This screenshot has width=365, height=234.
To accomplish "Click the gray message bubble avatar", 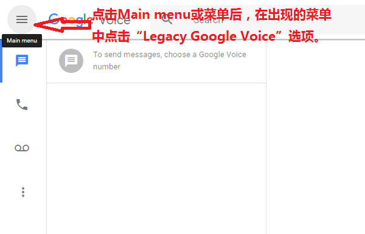I will [71, 61].
